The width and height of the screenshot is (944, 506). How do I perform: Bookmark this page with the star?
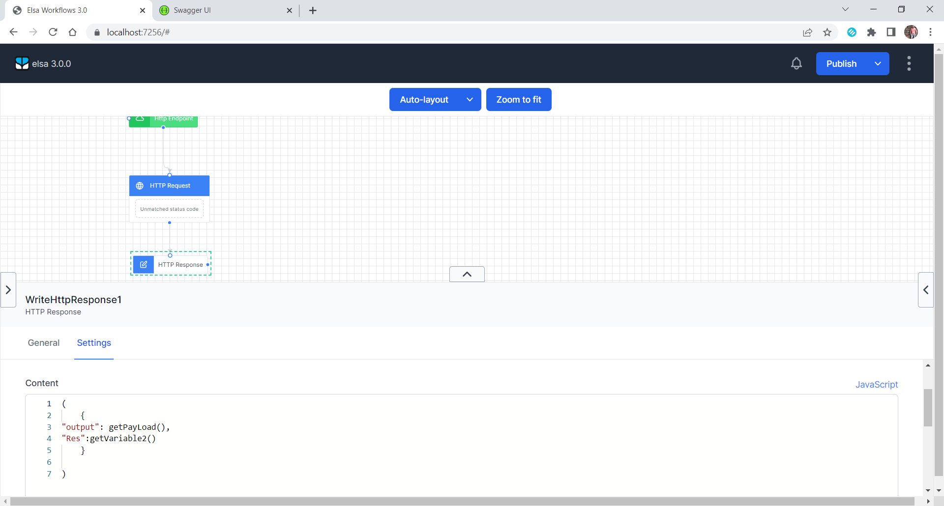pyautogui.click(x=827, y=32)
